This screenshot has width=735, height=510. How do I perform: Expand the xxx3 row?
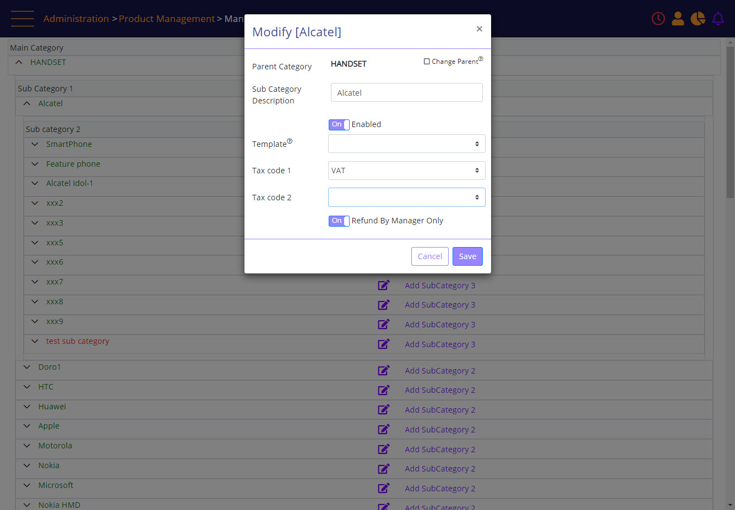pos(35,223)
